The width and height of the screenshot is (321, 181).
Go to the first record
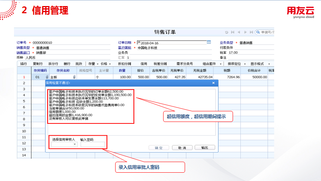[x=233, y=32]
